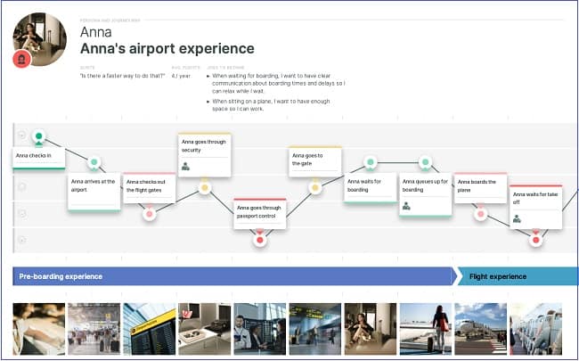Viewport: 579px width, 361px height.
Task: Select yellow marker below goes to the gate
Action: [x=315, y=188]
